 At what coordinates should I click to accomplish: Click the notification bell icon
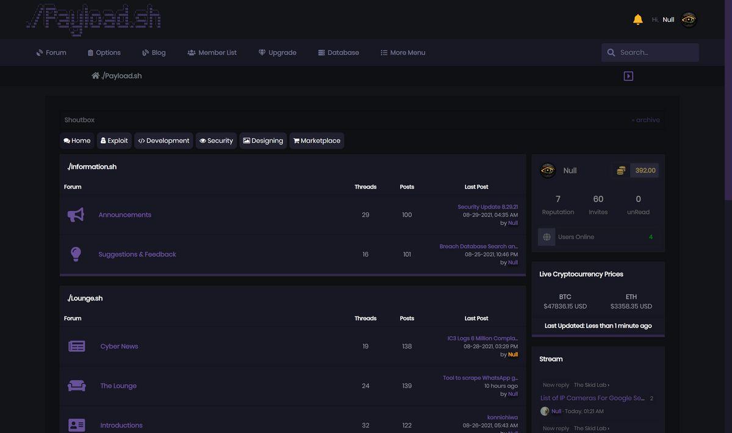point(637,20)
